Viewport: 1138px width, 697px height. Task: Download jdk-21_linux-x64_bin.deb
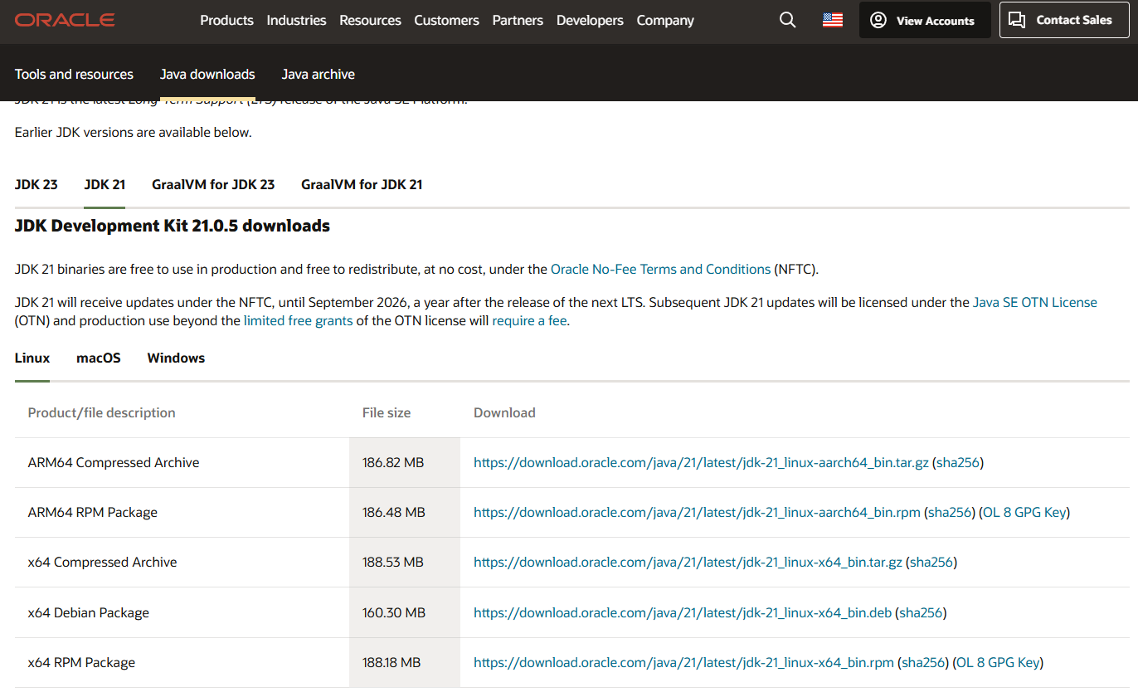coord(683,612)
